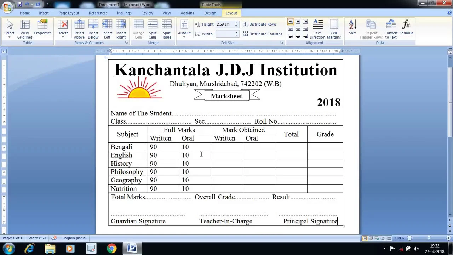Screen dimensions: 453x255
Task: Open Cell Size dialog launcher
Action: (281, 43)
